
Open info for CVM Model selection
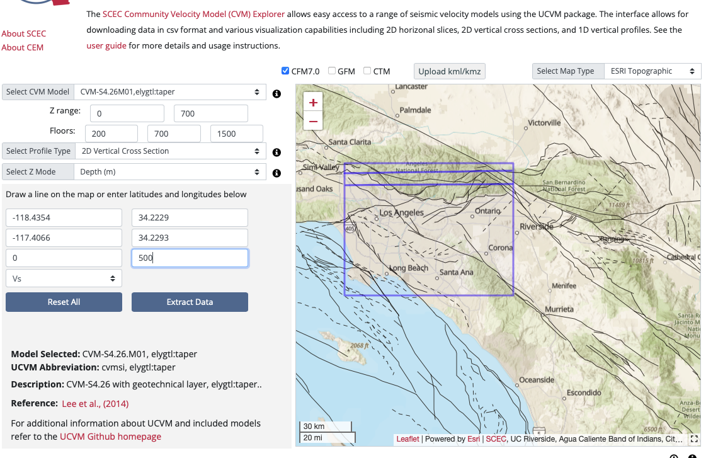pyautogui.click(x=276, y=94)
